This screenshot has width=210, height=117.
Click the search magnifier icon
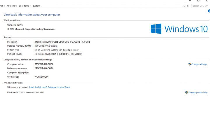coord(206,6)
